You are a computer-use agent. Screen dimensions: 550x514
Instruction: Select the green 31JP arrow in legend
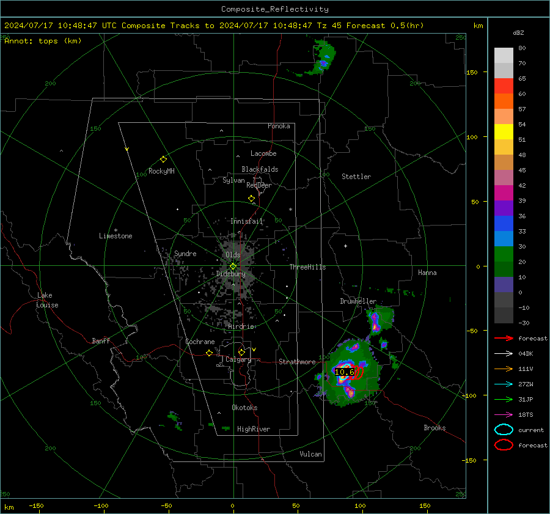coord(504,399)
